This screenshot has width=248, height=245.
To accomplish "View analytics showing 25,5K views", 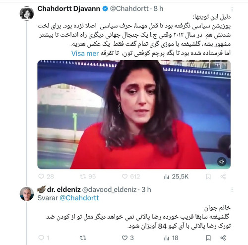I will (x=176, y=176).
